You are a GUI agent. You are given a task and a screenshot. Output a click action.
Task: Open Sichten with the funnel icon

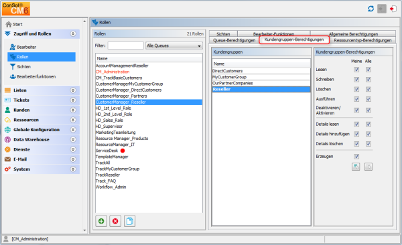[23, 67]
